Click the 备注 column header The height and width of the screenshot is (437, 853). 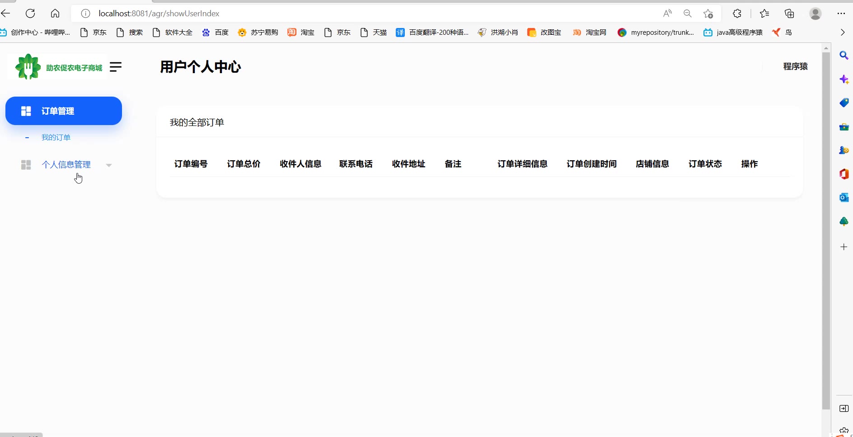(x=453, y=164)
